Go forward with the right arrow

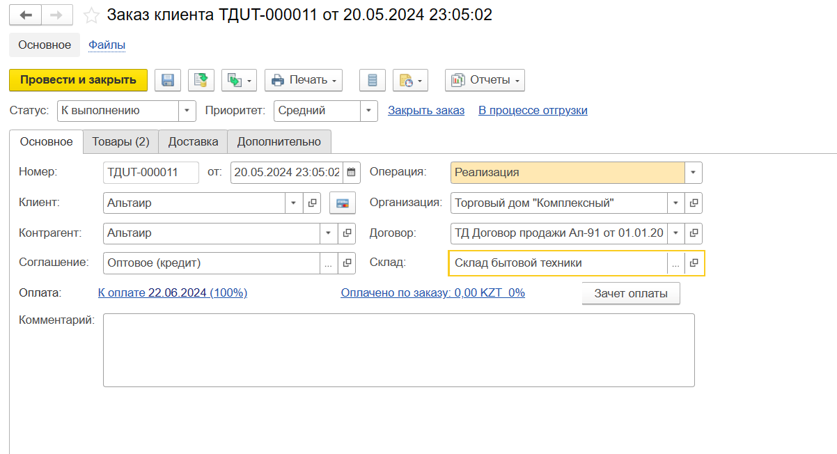pyautogui.click(x=58, y=15)
